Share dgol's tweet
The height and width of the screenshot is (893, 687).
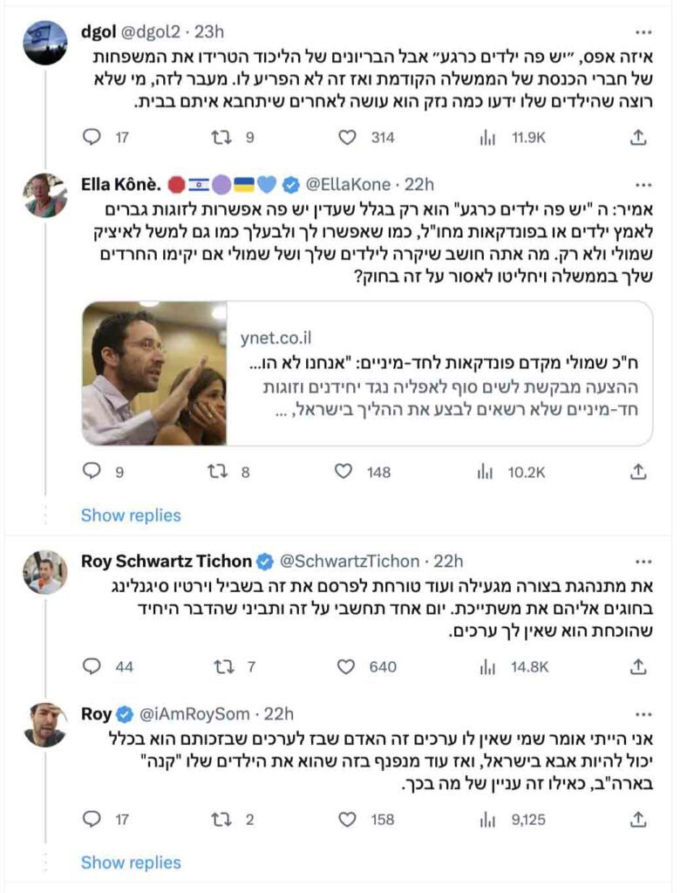(638, 137)
